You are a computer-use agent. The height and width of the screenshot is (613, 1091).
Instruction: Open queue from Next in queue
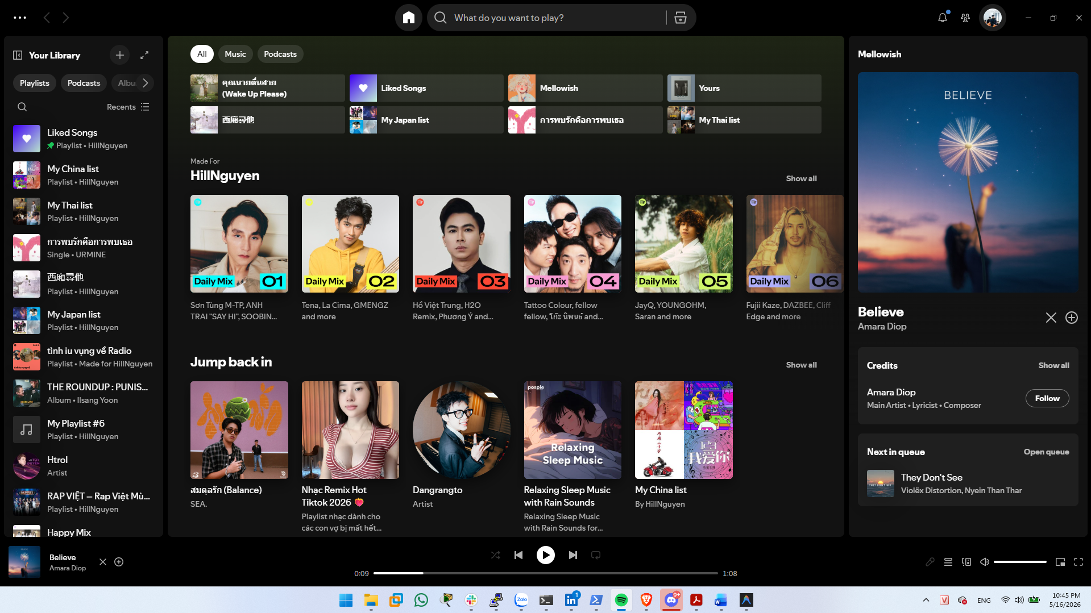click(1046, 452)
